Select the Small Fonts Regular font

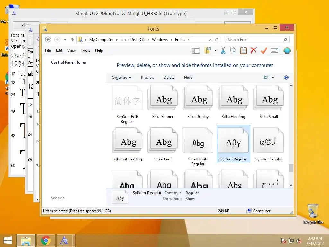tap(198, 147)
